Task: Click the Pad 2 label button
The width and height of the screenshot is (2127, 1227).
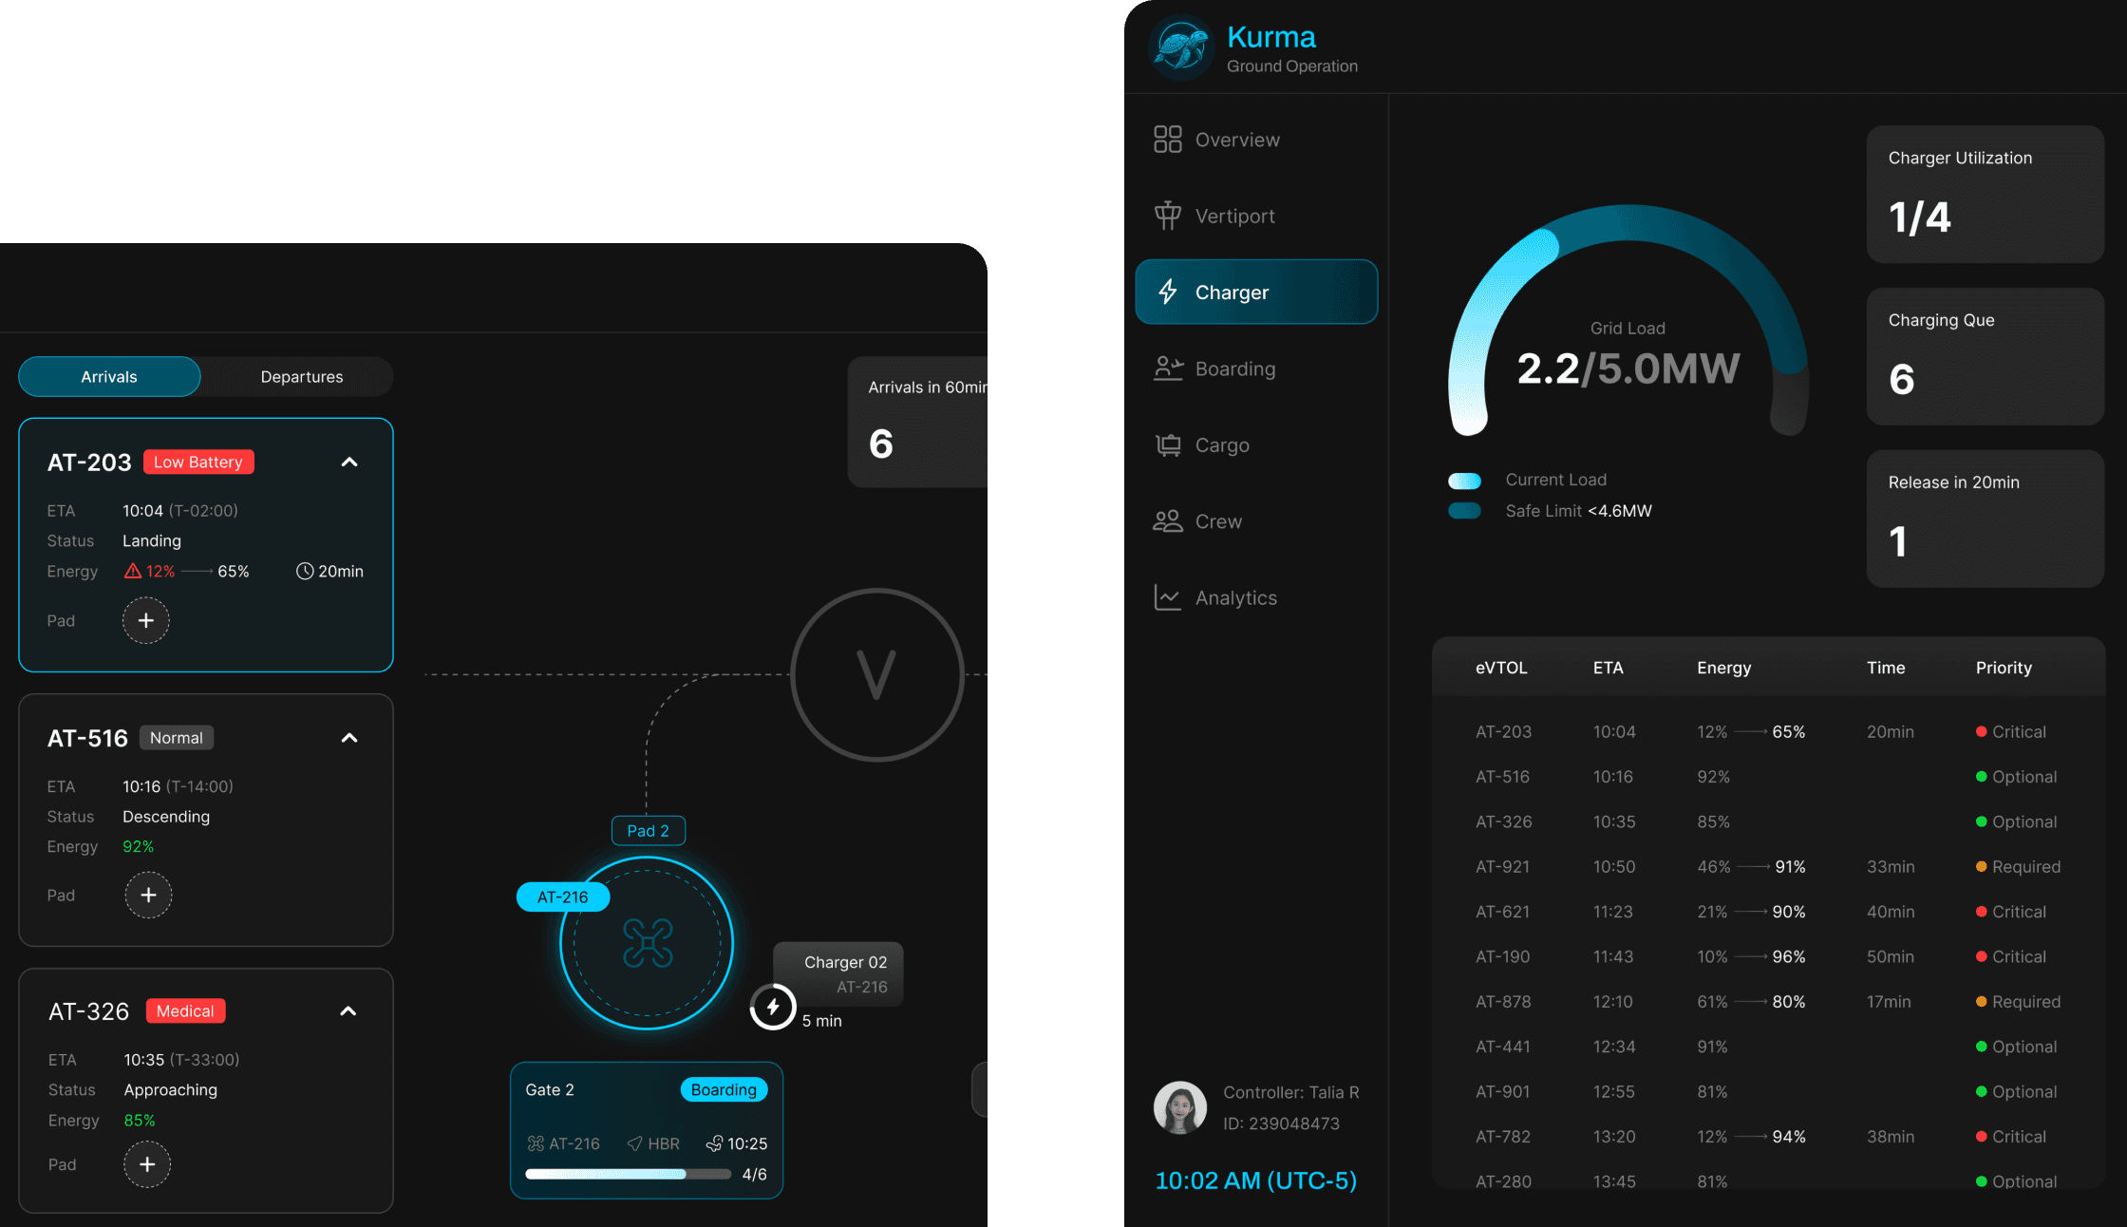Action: coord(649,831)
